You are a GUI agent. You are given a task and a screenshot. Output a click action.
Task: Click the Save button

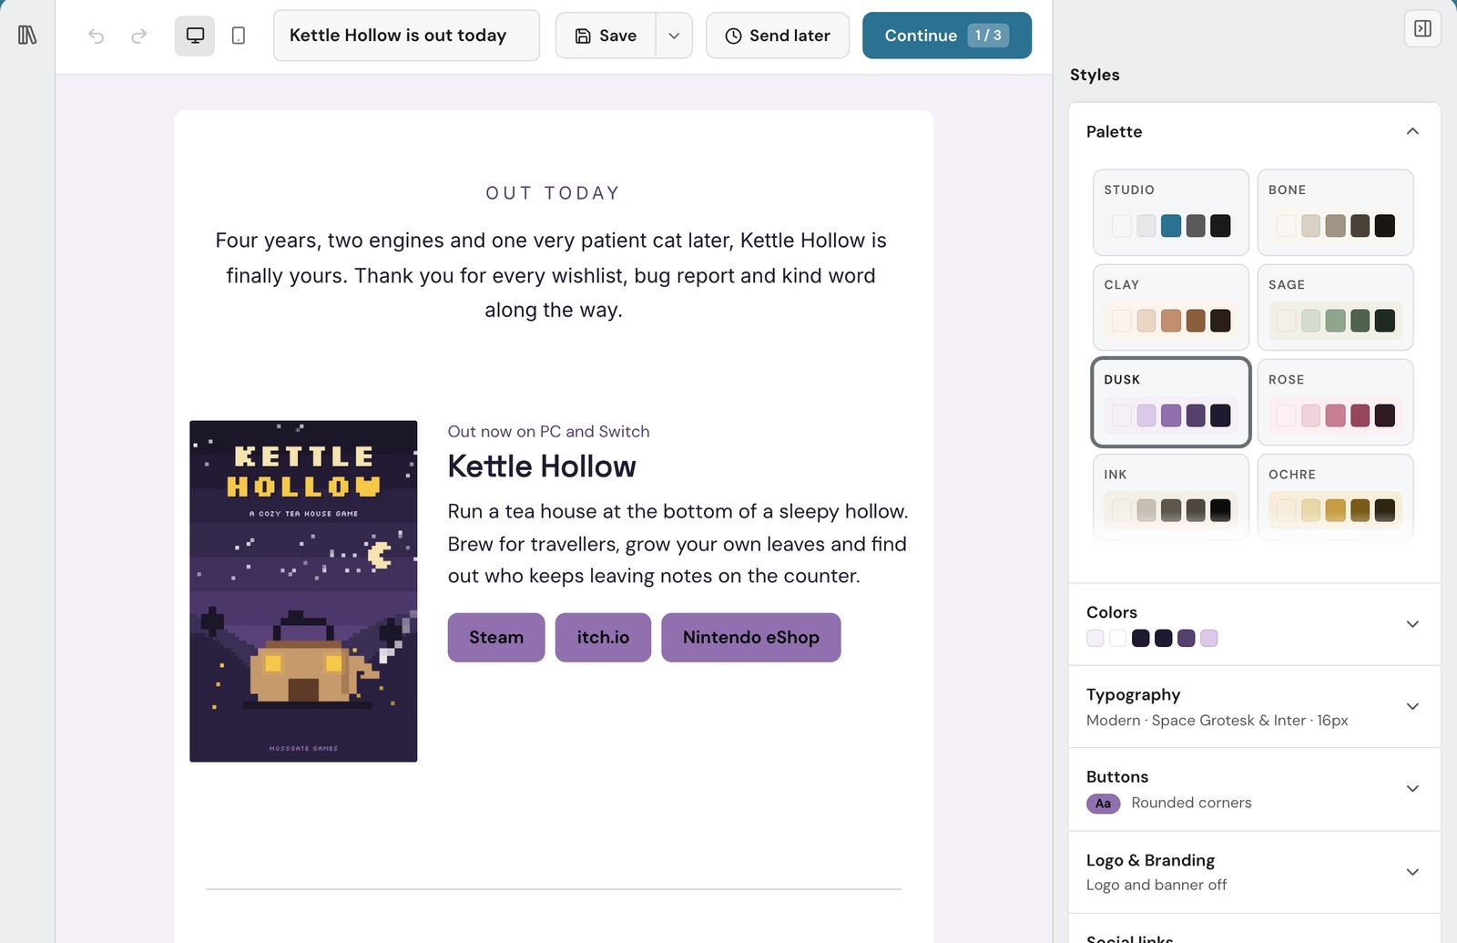[x=606, y=36]
